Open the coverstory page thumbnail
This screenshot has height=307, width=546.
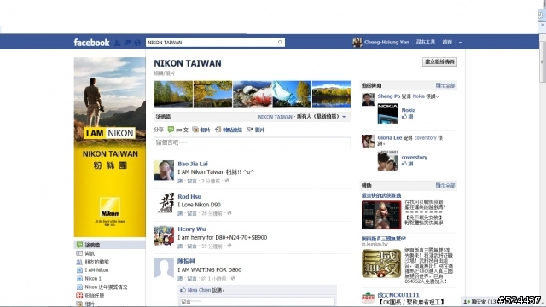pos(387,160)
